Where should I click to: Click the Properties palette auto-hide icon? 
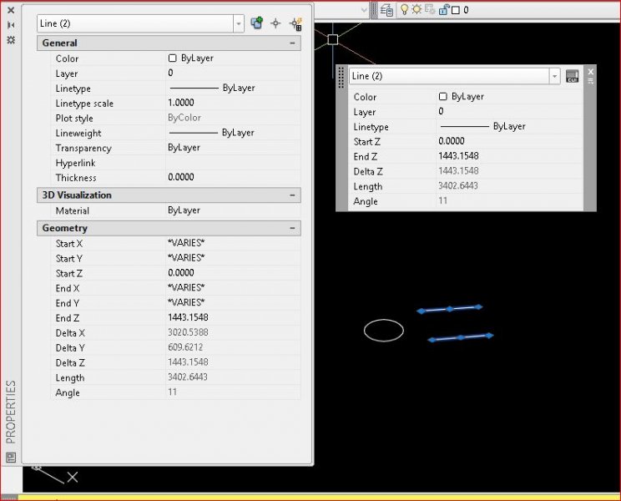(x=11, y=25)
